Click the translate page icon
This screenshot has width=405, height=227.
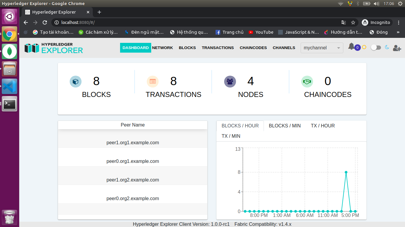click(344, 22)
